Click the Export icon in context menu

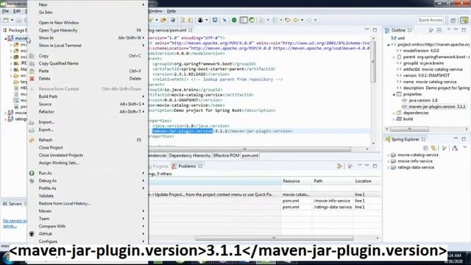32,130
